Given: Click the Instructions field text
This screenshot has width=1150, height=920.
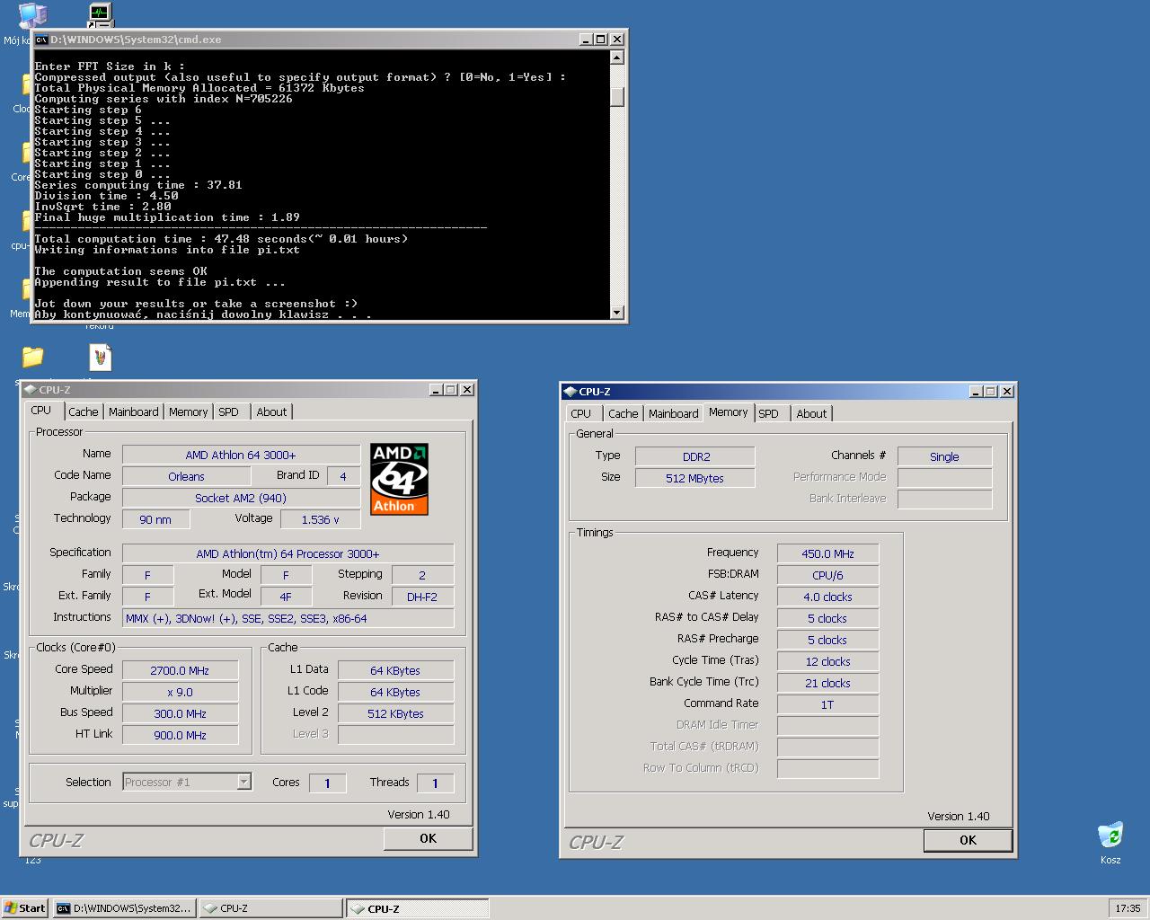Looking at the screenshot, I should tap(287, 618).
